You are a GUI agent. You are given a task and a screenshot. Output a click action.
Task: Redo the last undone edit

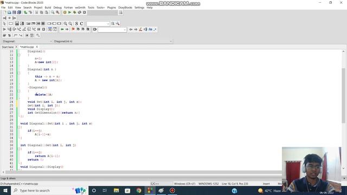30,12
